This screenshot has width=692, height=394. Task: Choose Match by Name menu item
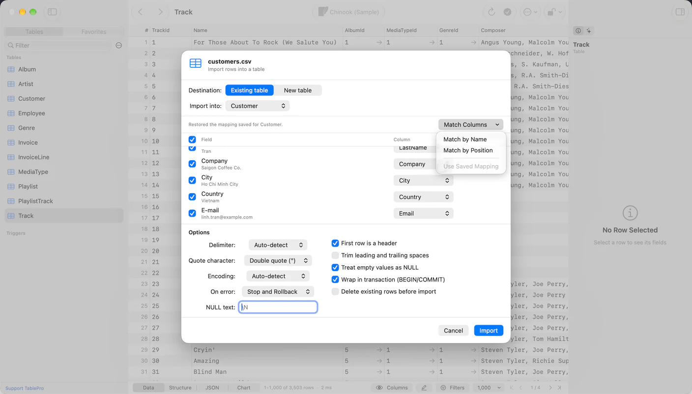(465, 140)
